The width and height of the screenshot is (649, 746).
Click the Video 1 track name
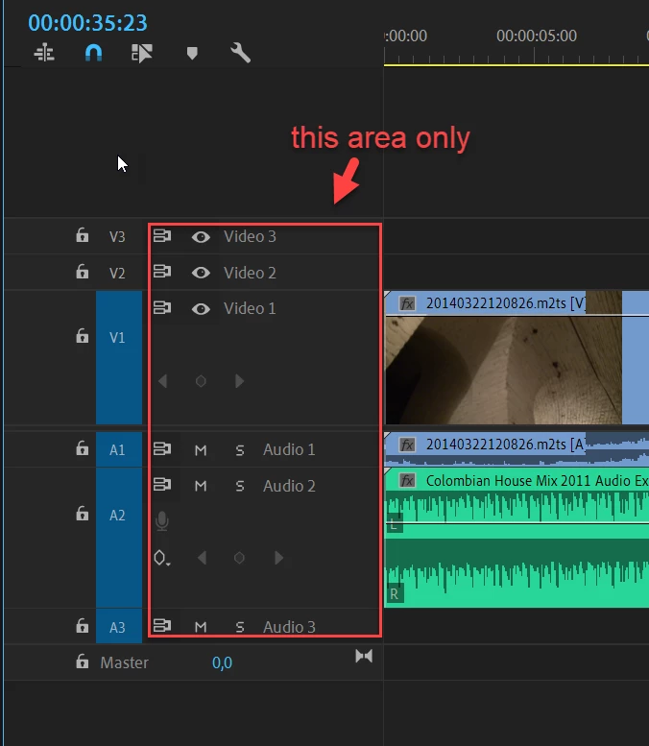point(250,308)
